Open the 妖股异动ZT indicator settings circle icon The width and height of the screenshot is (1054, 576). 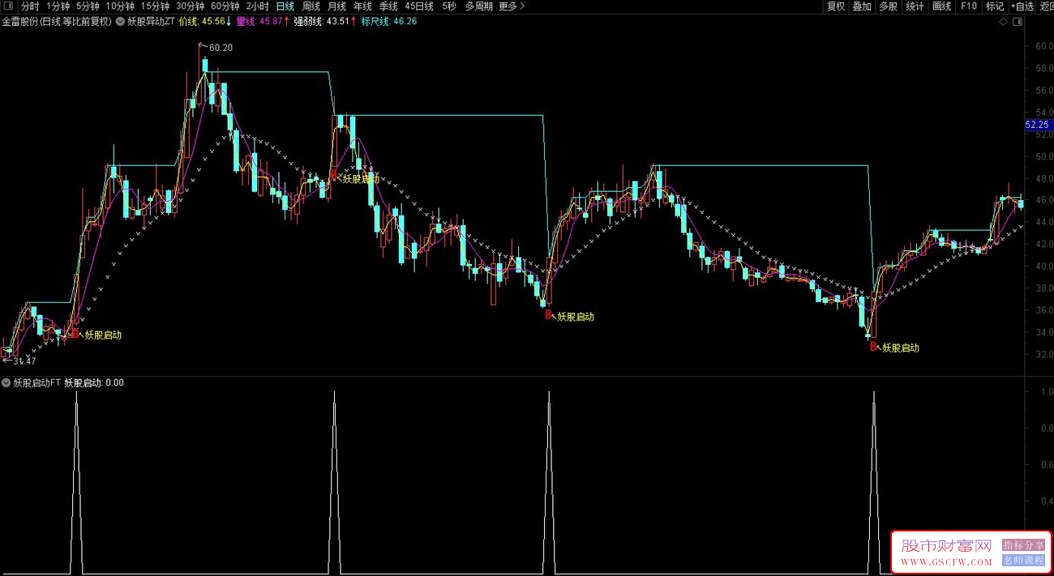pos(120,22)
